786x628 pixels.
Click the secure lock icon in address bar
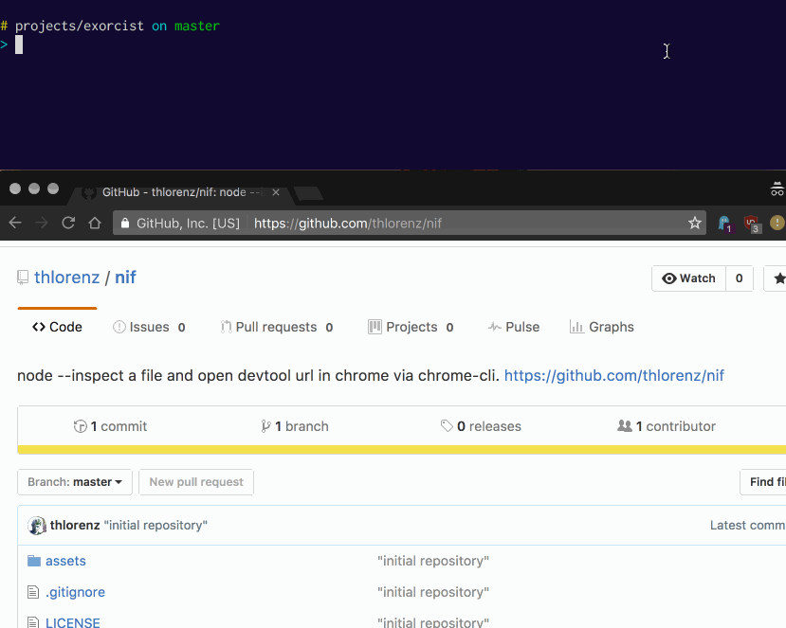coord(125,224)
